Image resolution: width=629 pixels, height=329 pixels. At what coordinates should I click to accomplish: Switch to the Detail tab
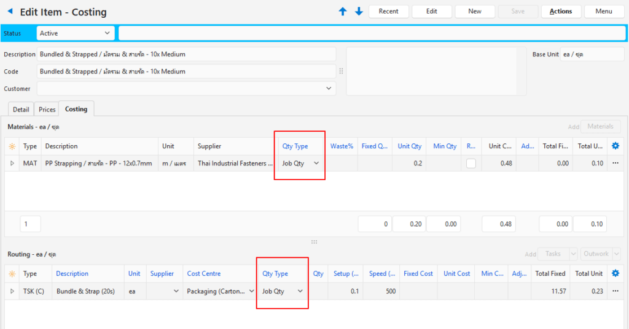(21, 109)
